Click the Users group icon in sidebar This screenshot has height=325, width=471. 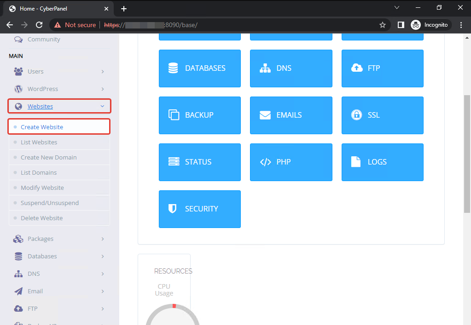coord(18,71)
